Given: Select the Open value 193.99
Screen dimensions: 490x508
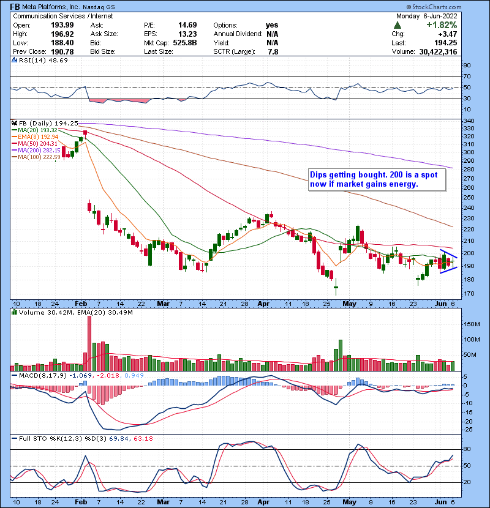Looking at the screenshot, I should [x=62, y=25].
